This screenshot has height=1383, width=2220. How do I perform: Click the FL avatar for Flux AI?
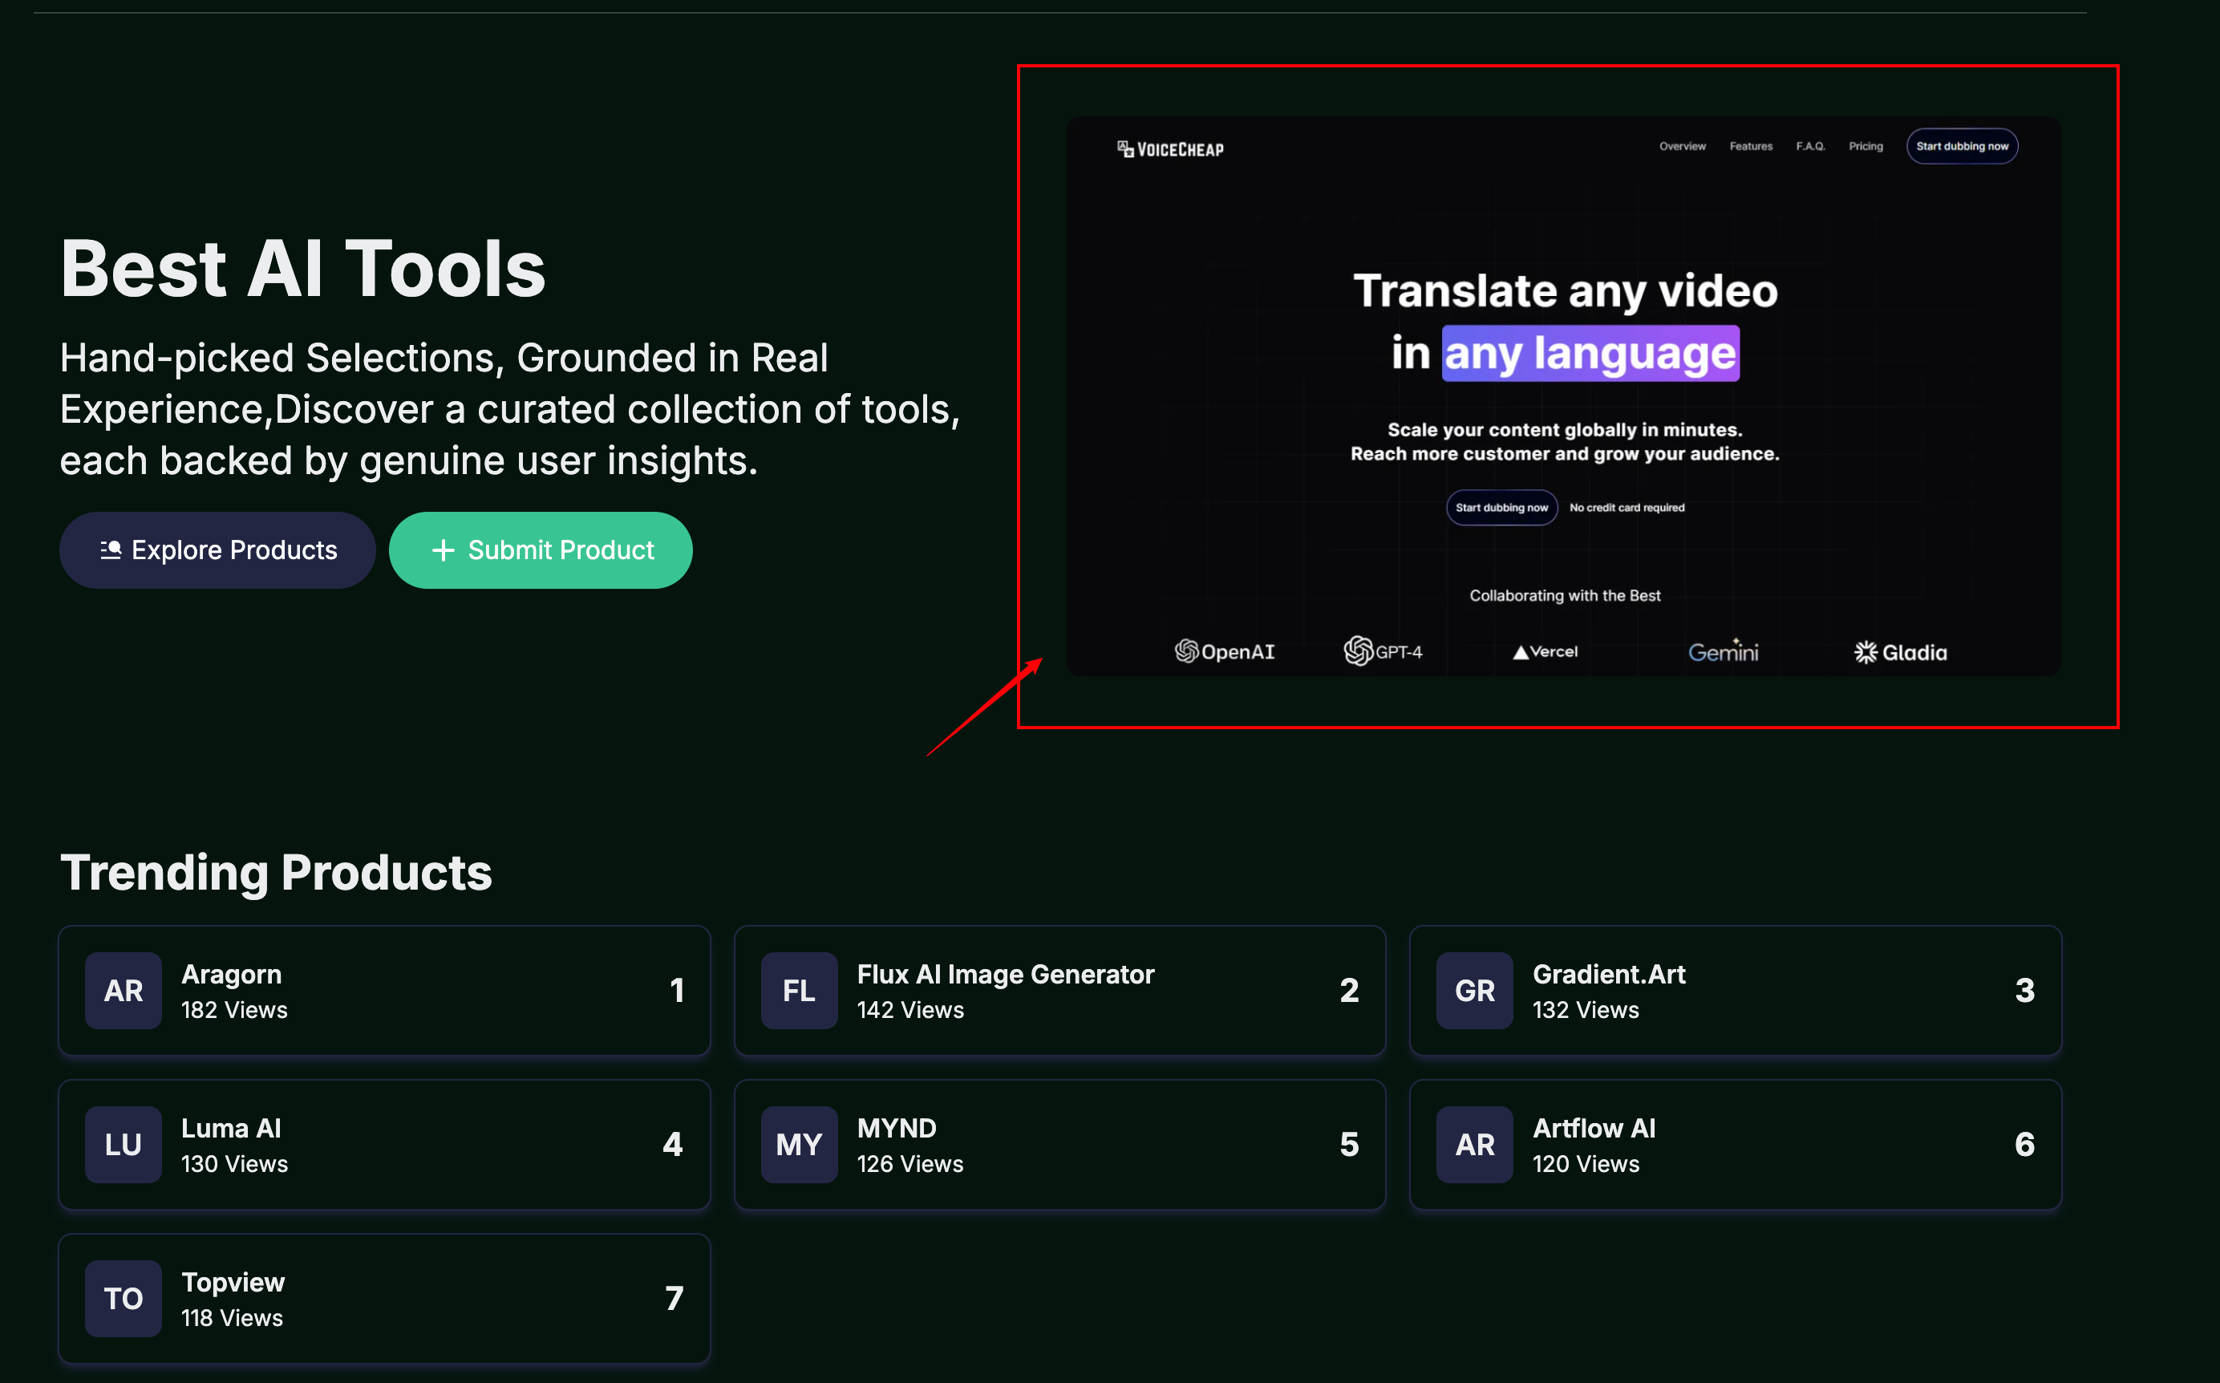coord(799,991)
